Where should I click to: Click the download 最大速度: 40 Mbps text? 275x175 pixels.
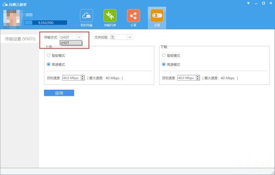coord(220,78)
